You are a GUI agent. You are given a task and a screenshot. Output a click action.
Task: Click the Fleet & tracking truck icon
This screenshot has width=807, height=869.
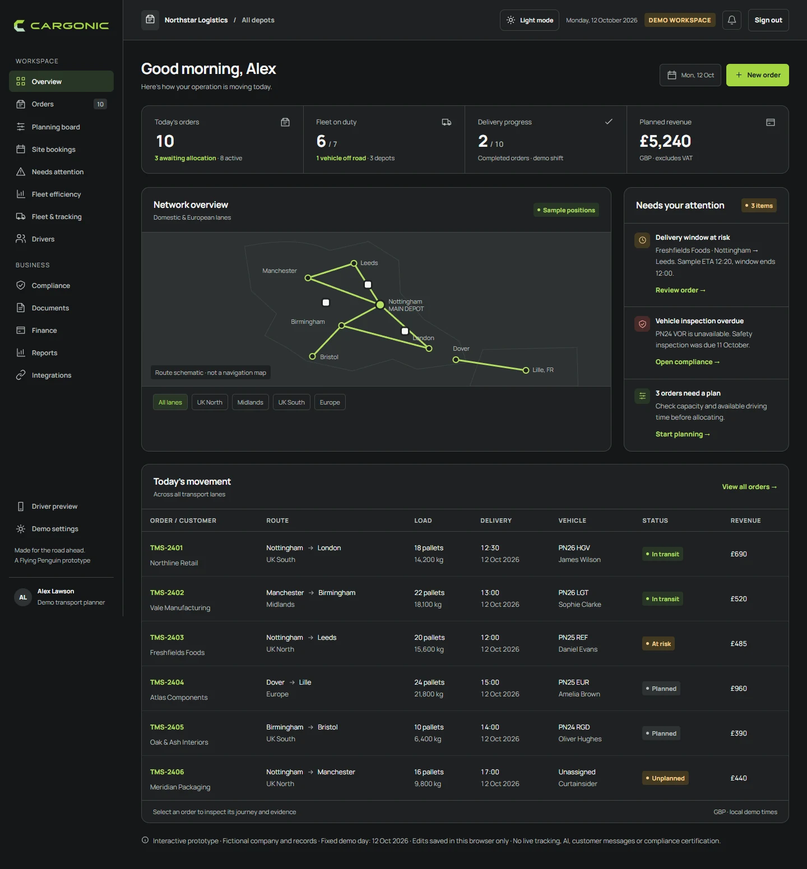pyautogui.click(x=21, y=216)
